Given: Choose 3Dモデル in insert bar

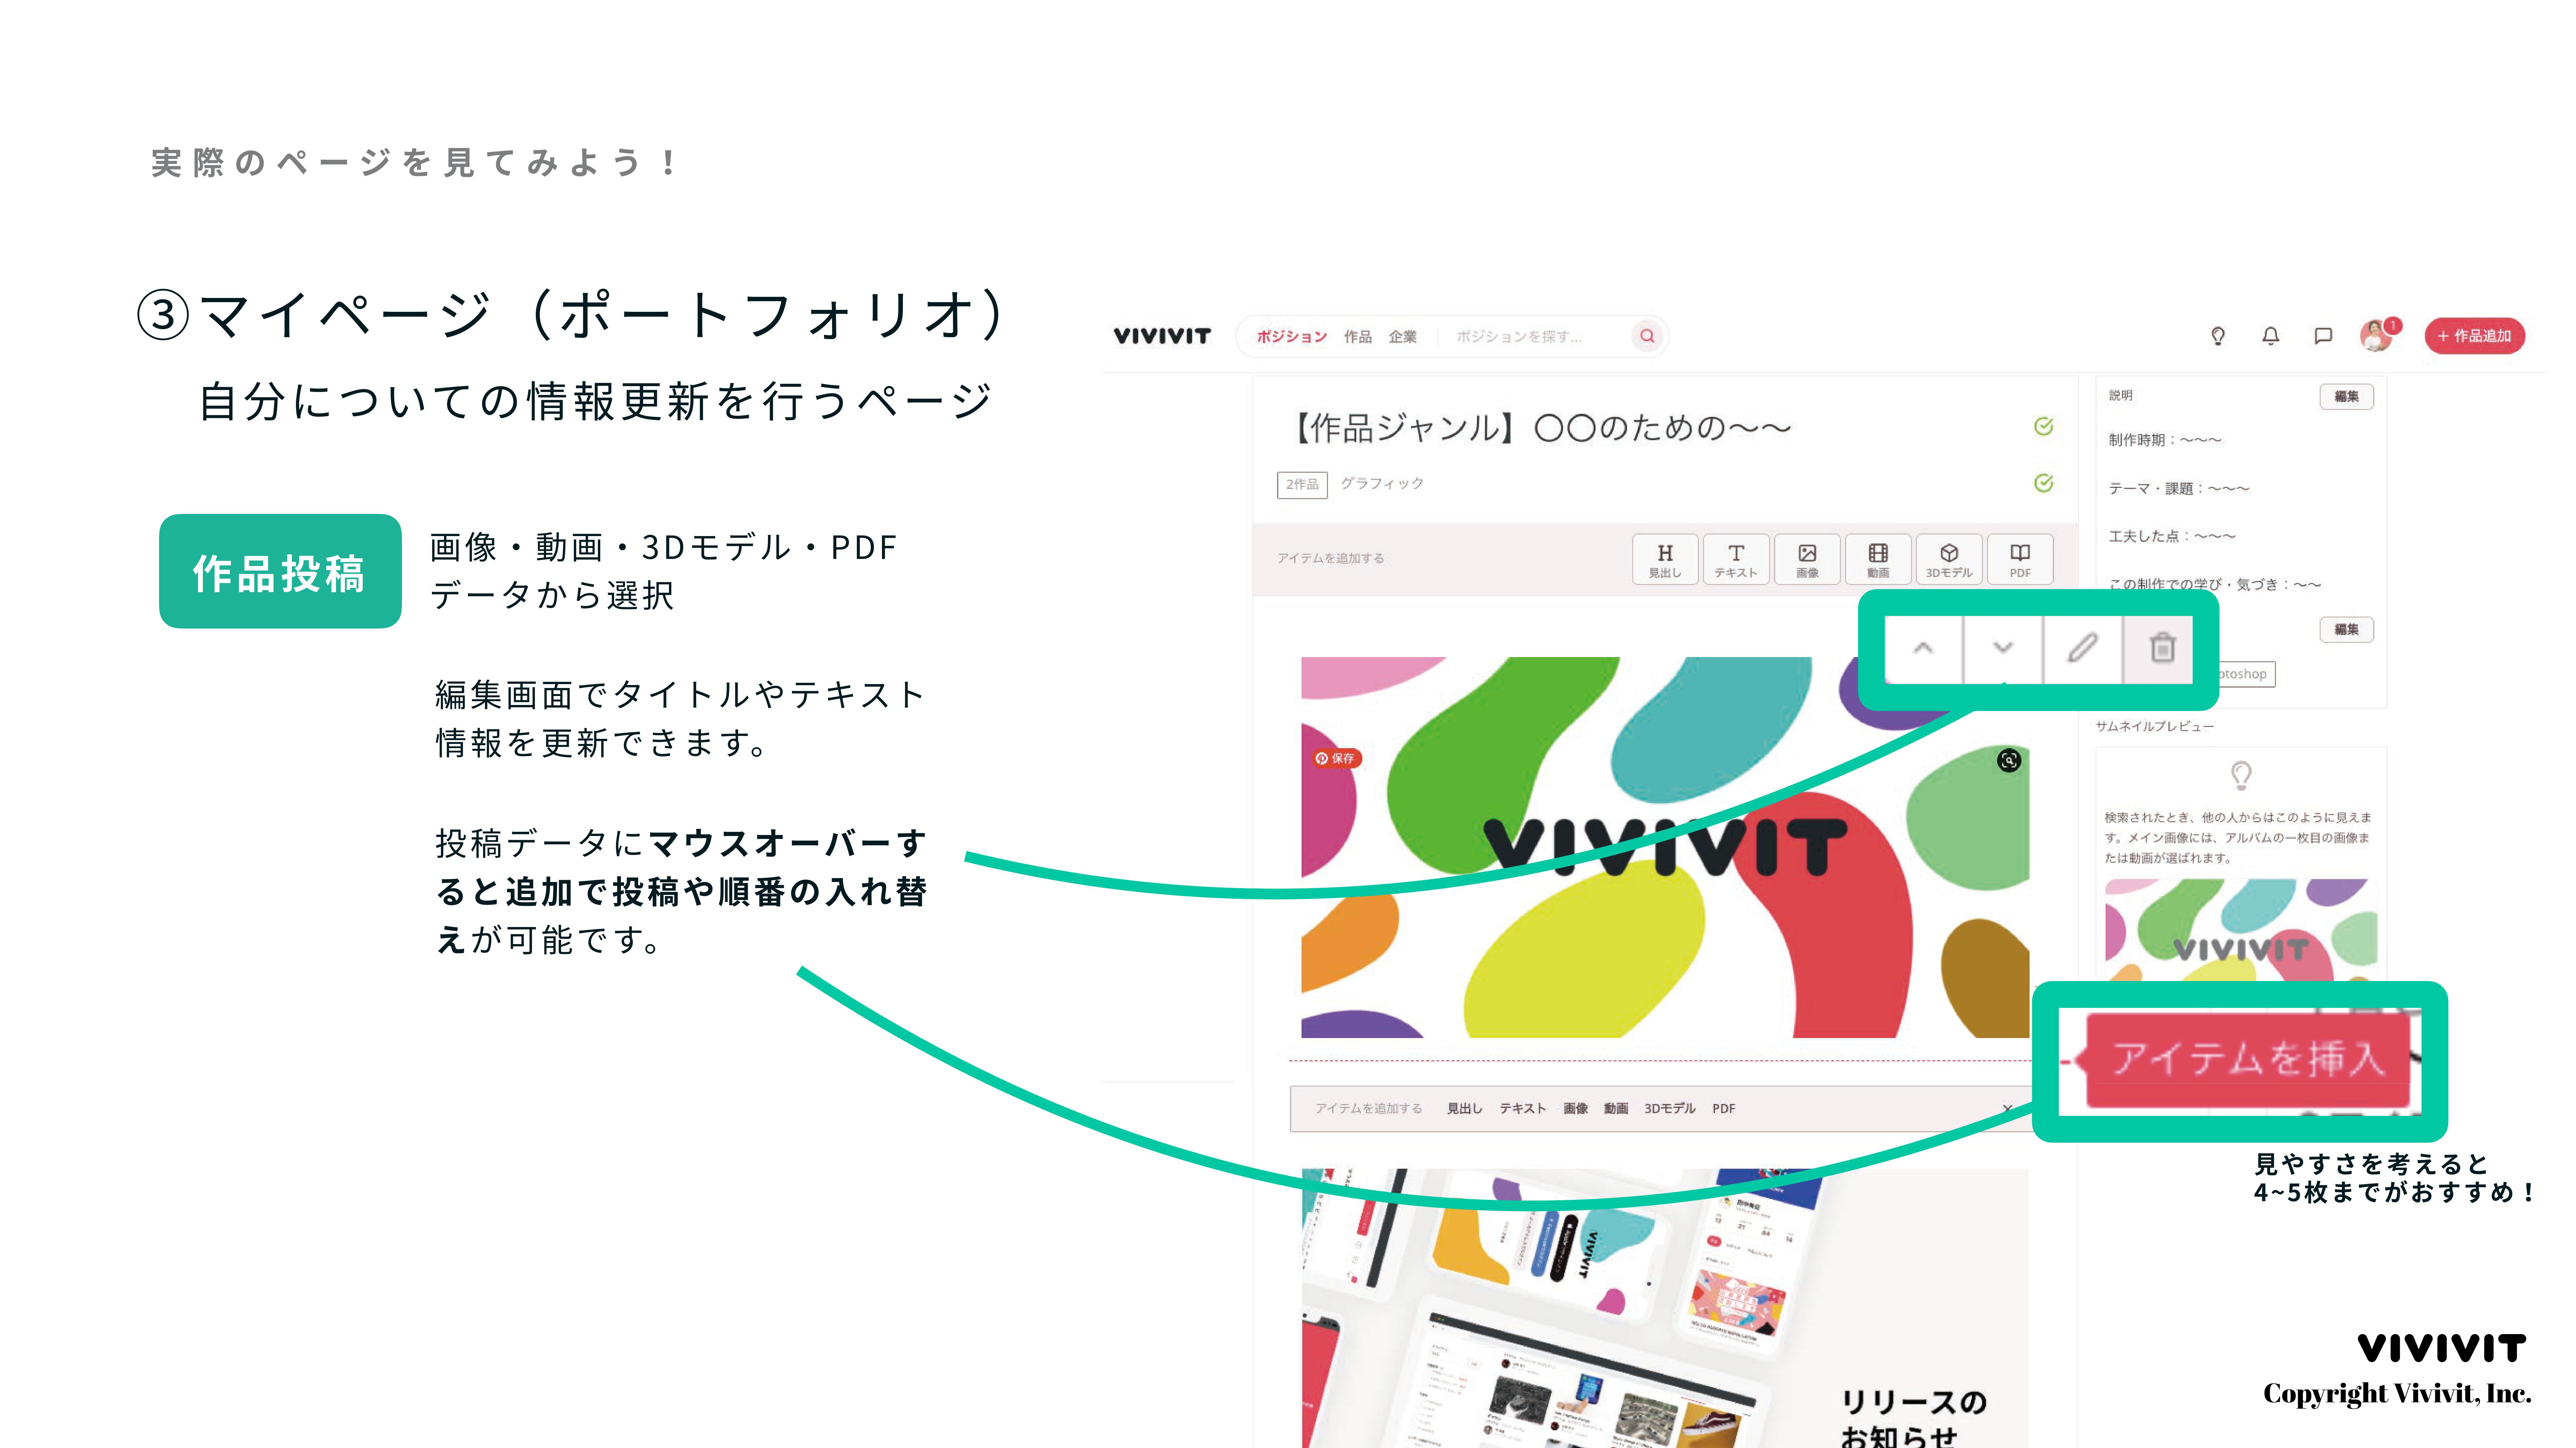Looking at the screenshot, I should (1670, 1108).
